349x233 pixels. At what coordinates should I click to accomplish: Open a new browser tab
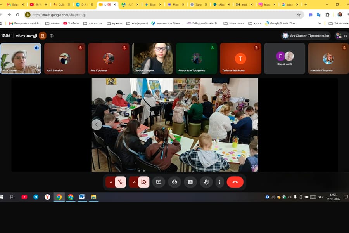306,5
